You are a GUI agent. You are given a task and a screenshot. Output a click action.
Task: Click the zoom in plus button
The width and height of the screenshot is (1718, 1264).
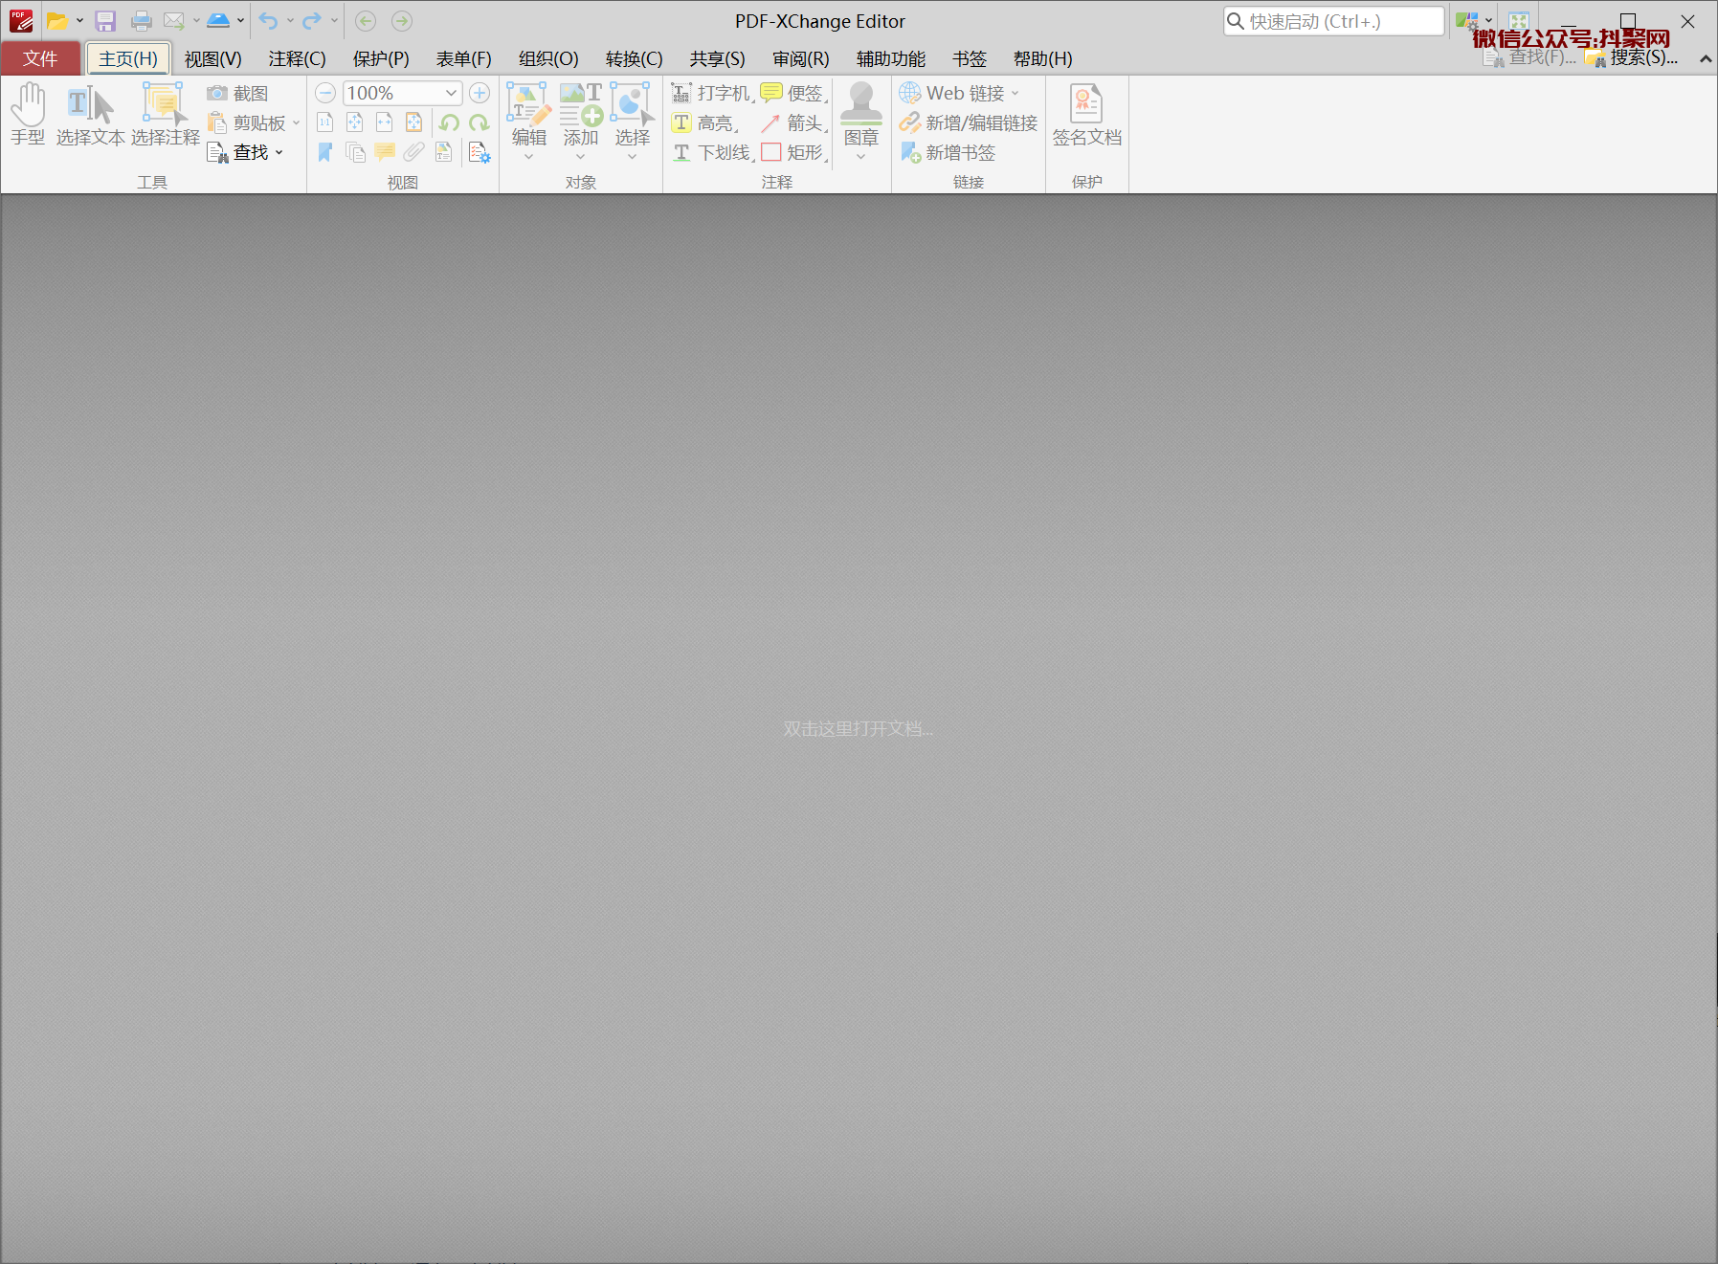pos(480,93)
